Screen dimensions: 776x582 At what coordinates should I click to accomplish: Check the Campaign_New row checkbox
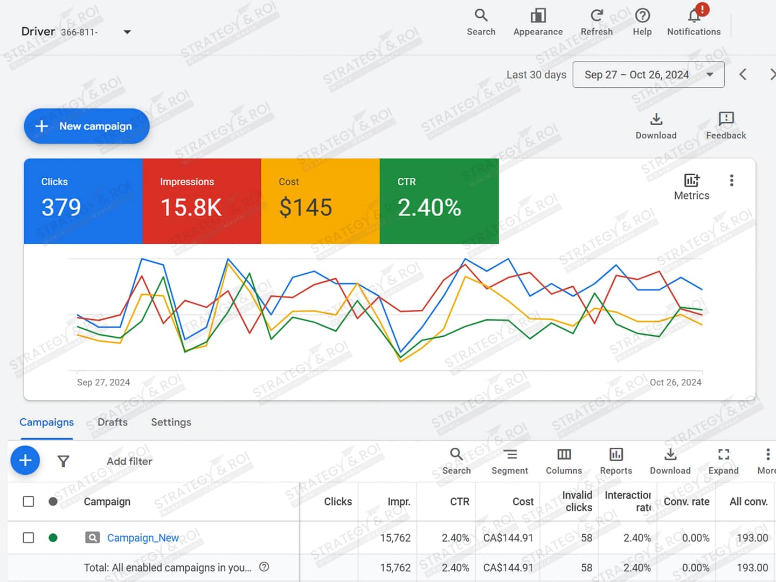click(x=29, y=538)
